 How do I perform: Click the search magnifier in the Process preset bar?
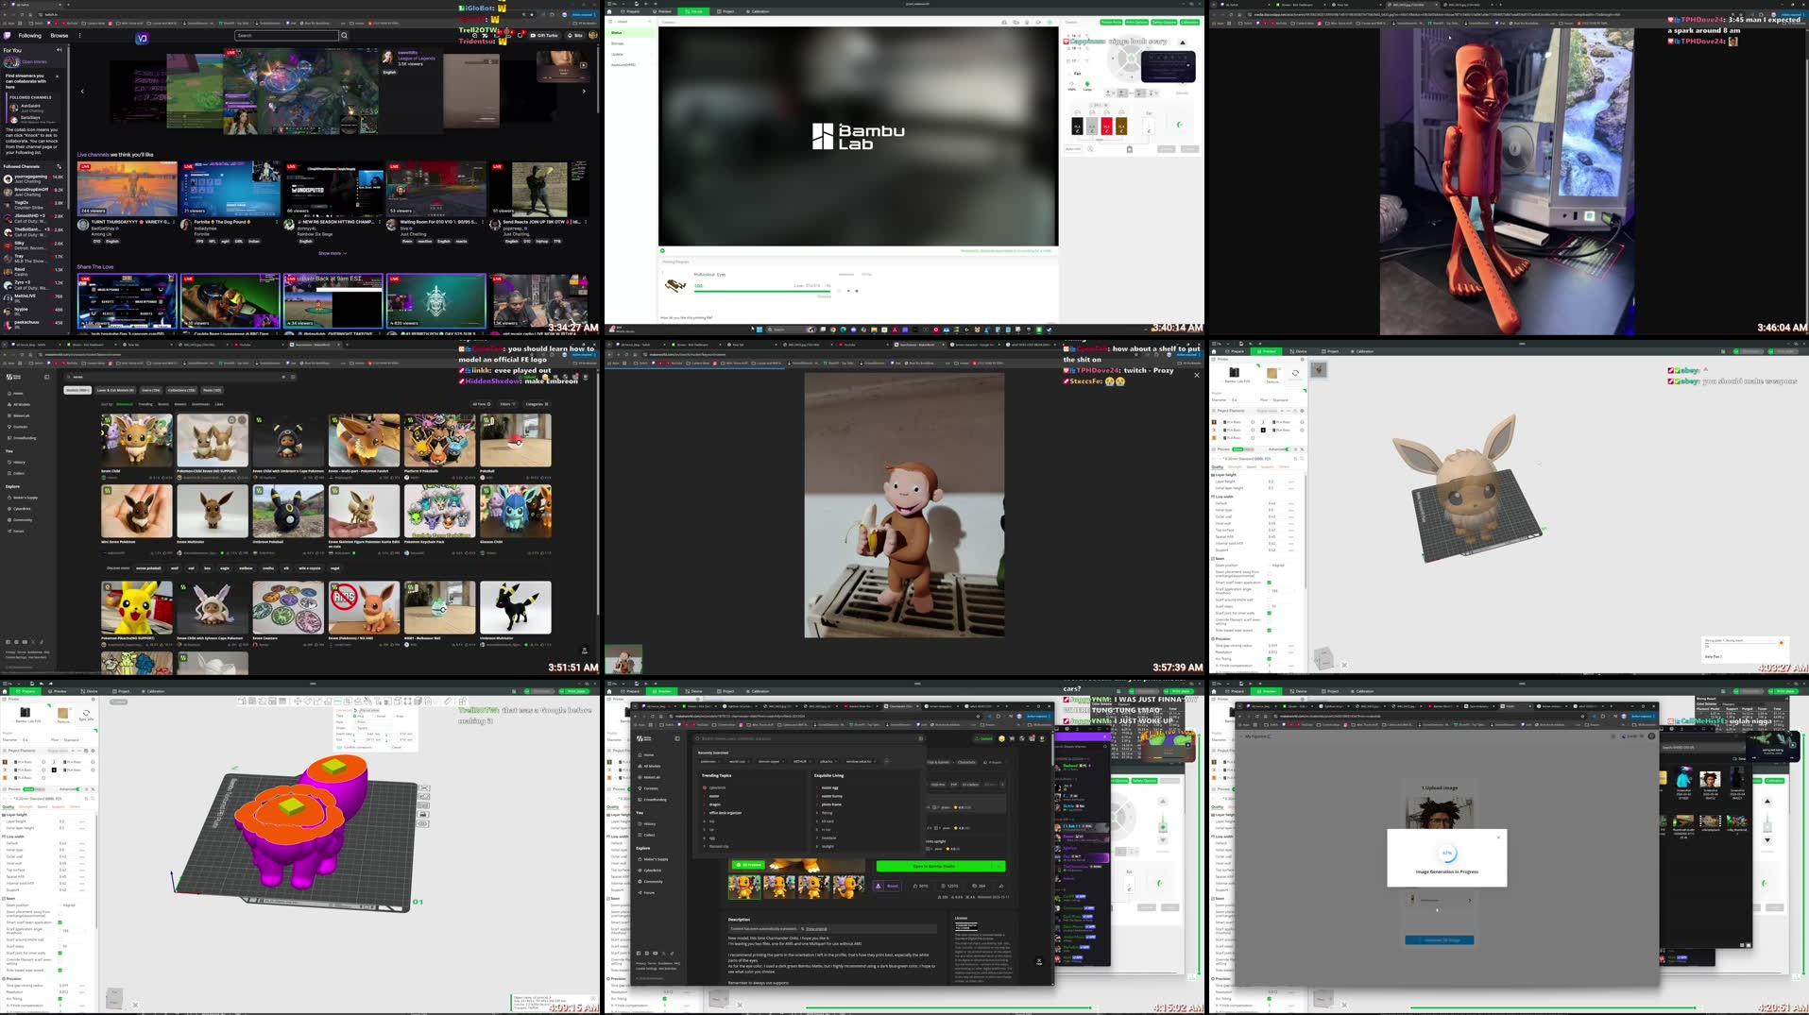click(x=94, y=799)
